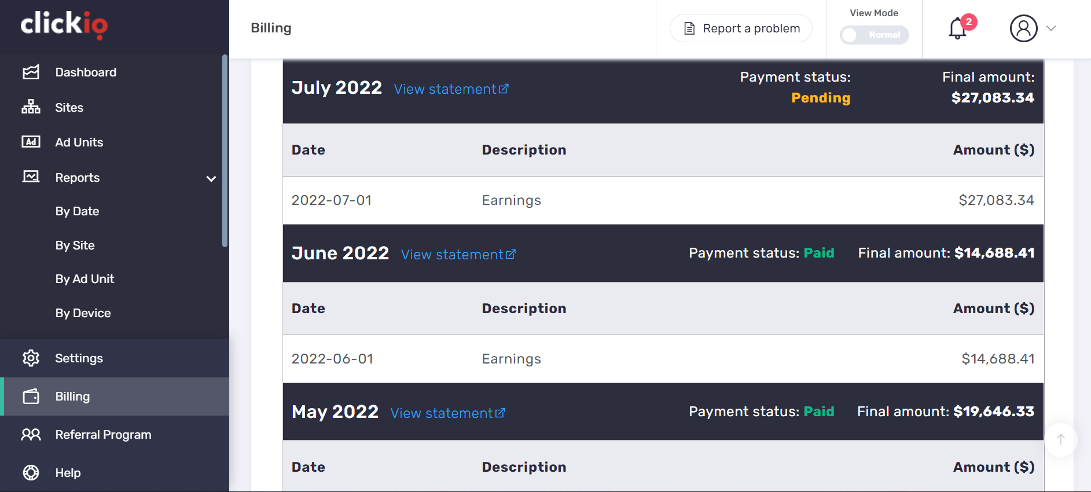Screen dimensions: 1091x492
Task: View statement for July 2022
Action: click(x=451, y=89)
